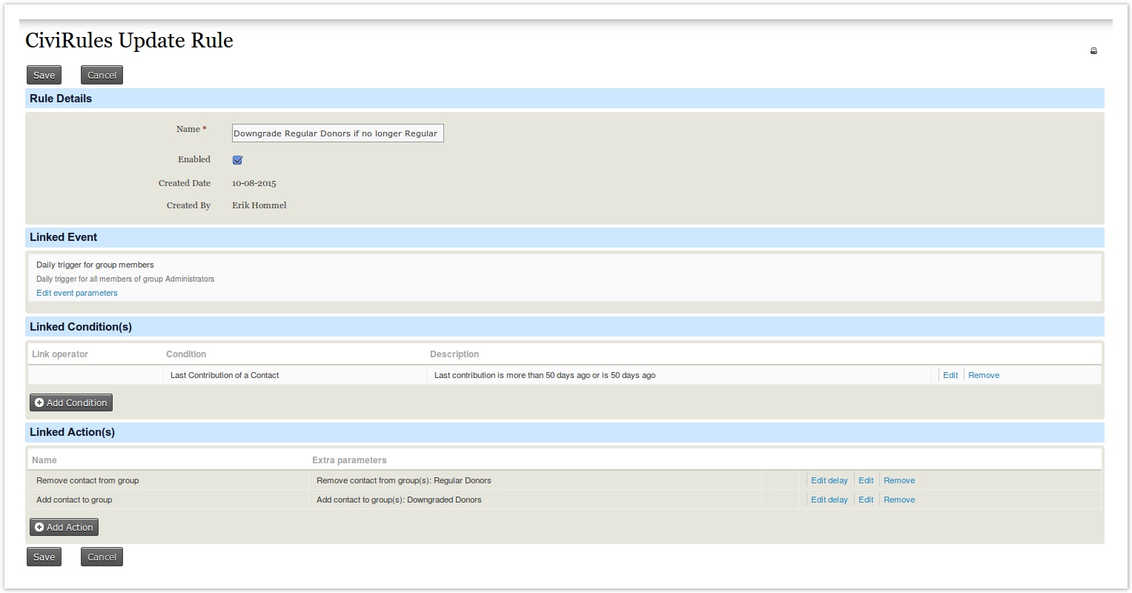Click the bottom Save button
The width and height of the screenshot is (1132, 593).
[x=44, y=557]
